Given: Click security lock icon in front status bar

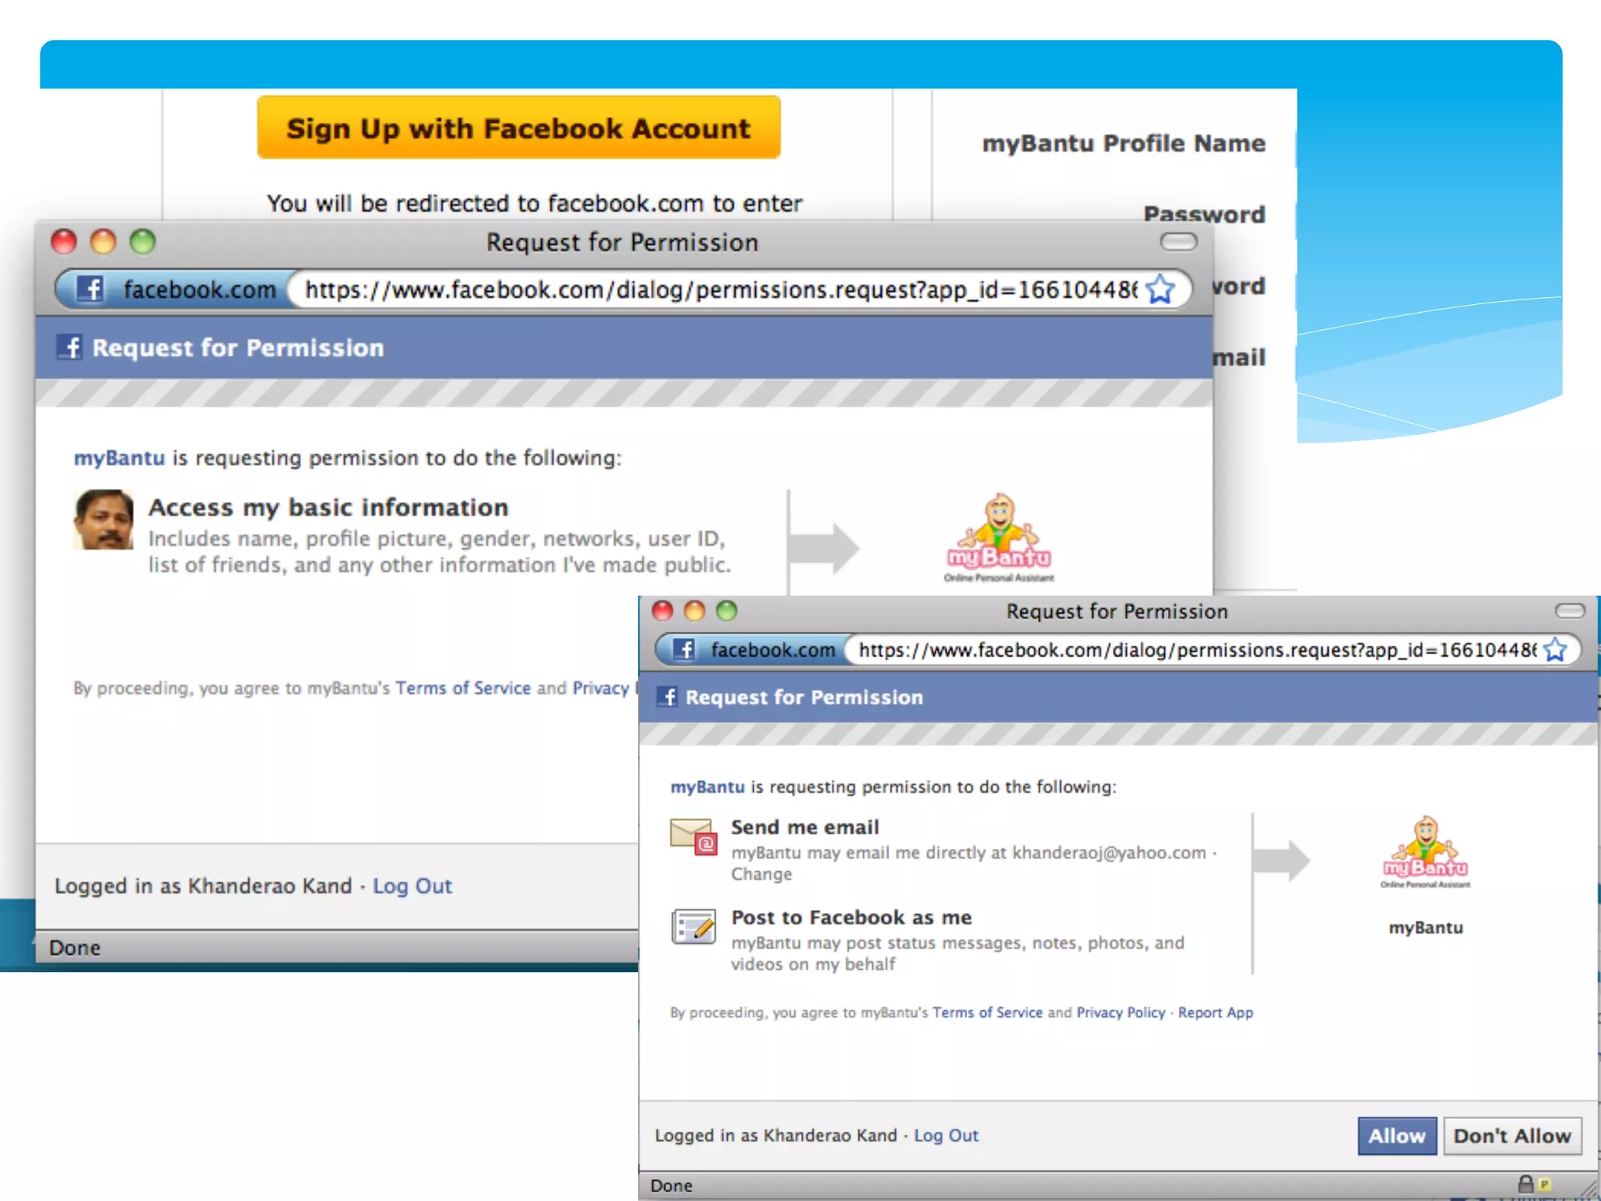Looking at the screenshot, I should [x=1525, y=1184].
